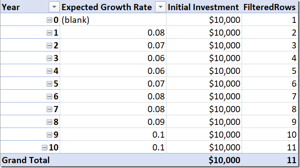Collapse the Year 10 row group

coord(44,147)
